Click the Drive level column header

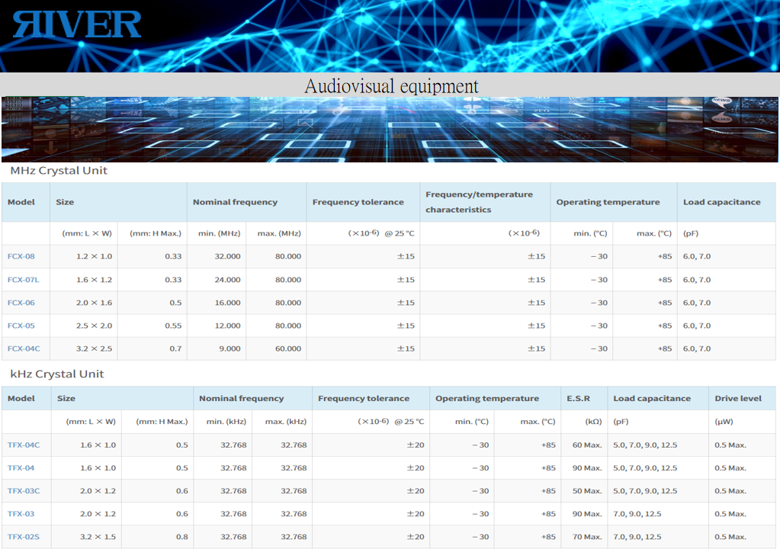point(737,398)
